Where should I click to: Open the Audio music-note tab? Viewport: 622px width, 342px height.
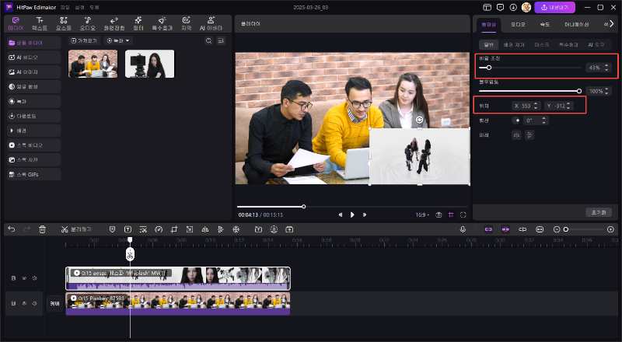coord(88,23)
